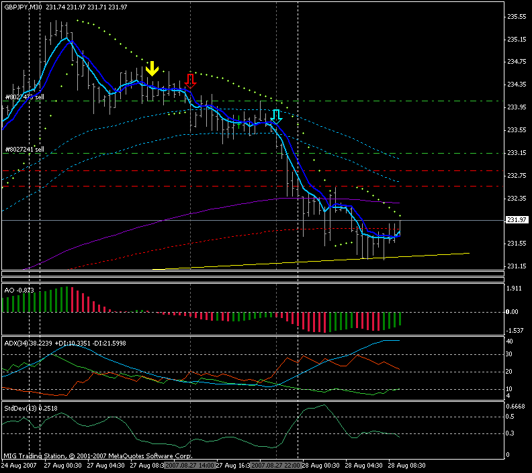Click the 233.95 price axis label
Image resolution: width=532 pixels, height=473 pixels.
[x=517, y=107]
